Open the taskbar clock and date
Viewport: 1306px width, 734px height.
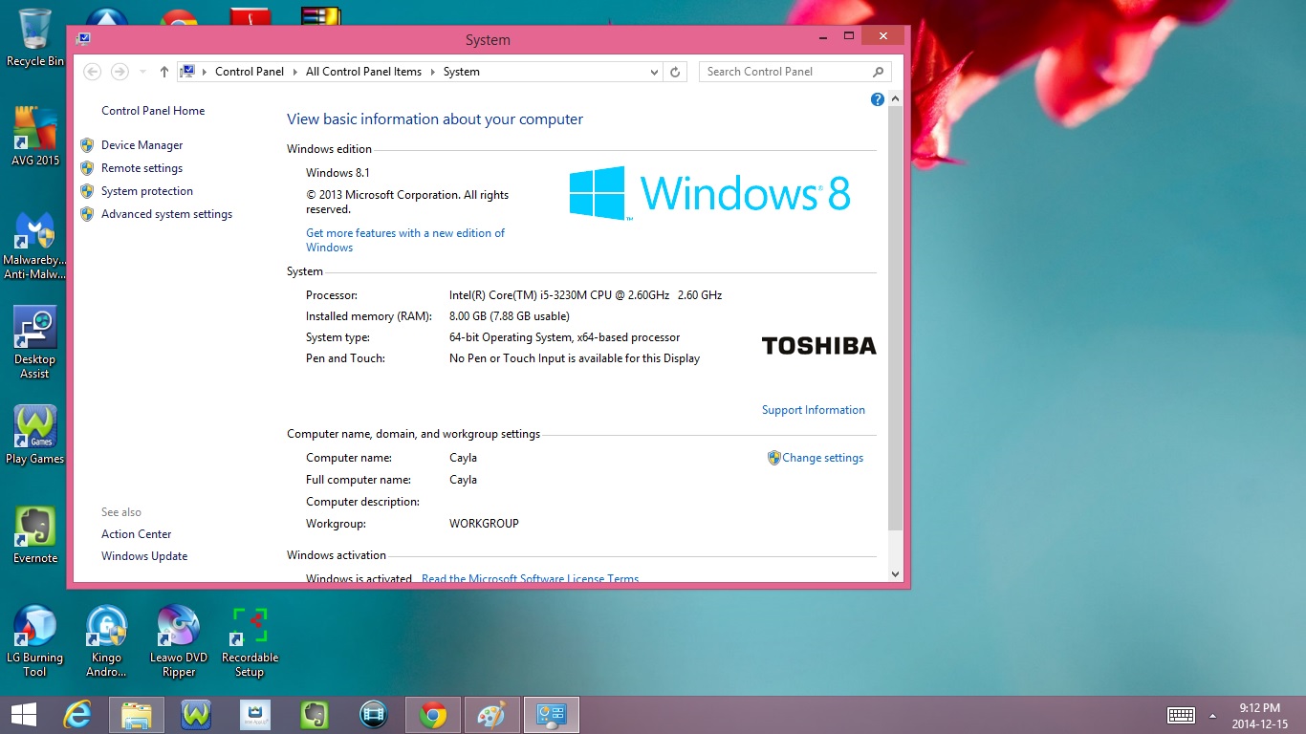(x=1259, y=715)
